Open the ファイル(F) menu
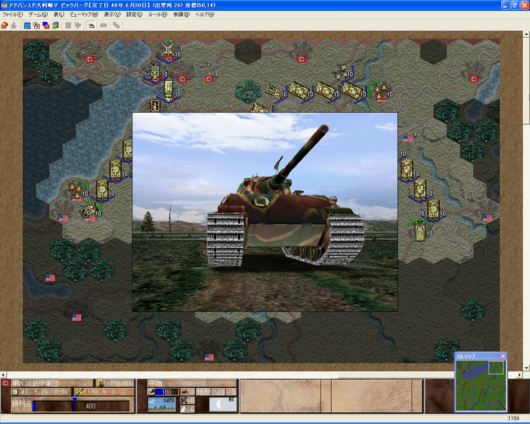Image resolution: width=530 pixels, height=424 pixels. [x=13, y=14]
